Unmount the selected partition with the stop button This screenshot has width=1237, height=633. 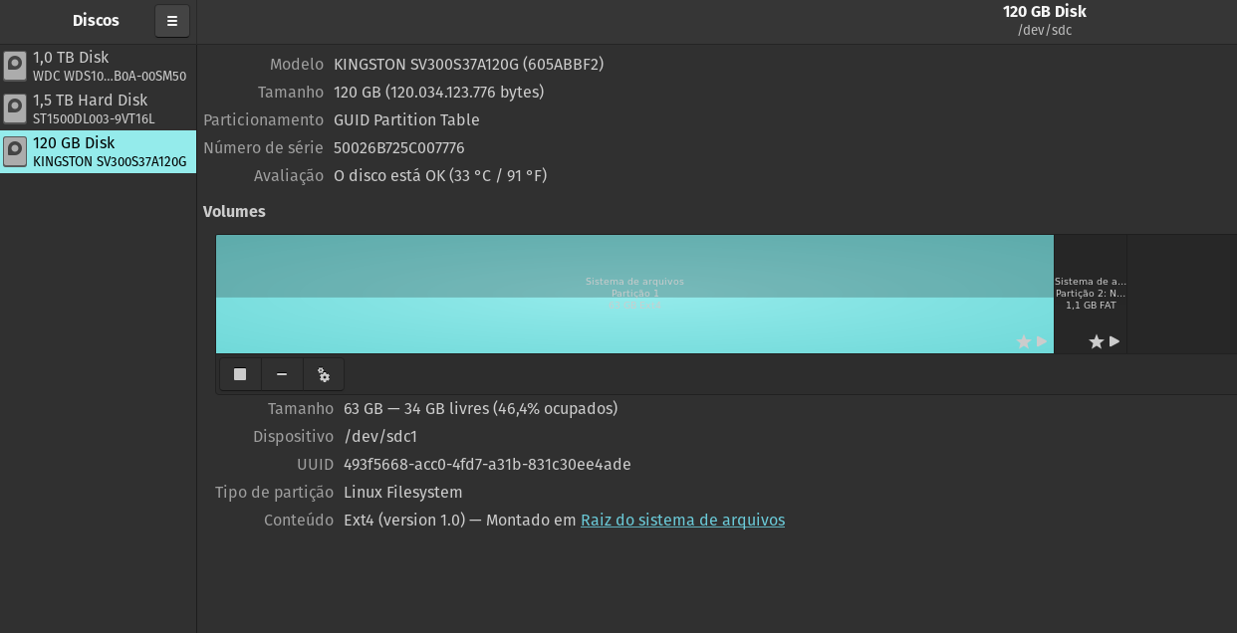click(x=240, y=374)
